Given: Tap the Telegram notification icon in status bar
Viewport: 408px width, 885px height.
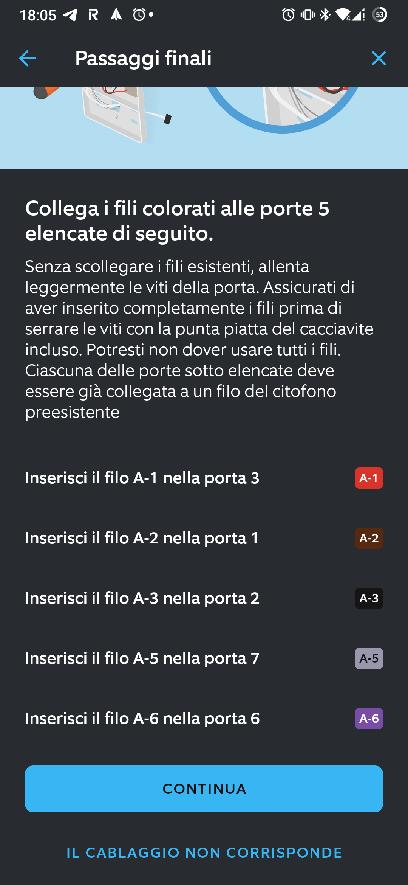Looking at the screenshot, I should 70,15.
